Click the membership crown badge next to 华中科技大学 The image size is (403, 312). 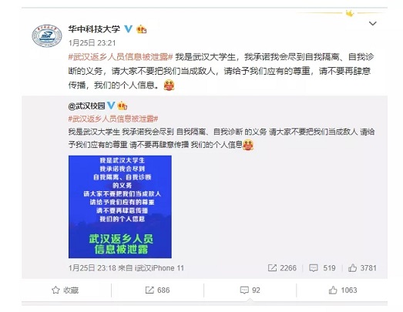click(141, 29)
